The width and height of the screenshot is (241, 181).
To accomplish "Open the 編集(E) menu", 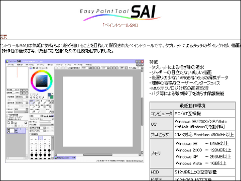I will pyautogui.click(x=20, y=64).
